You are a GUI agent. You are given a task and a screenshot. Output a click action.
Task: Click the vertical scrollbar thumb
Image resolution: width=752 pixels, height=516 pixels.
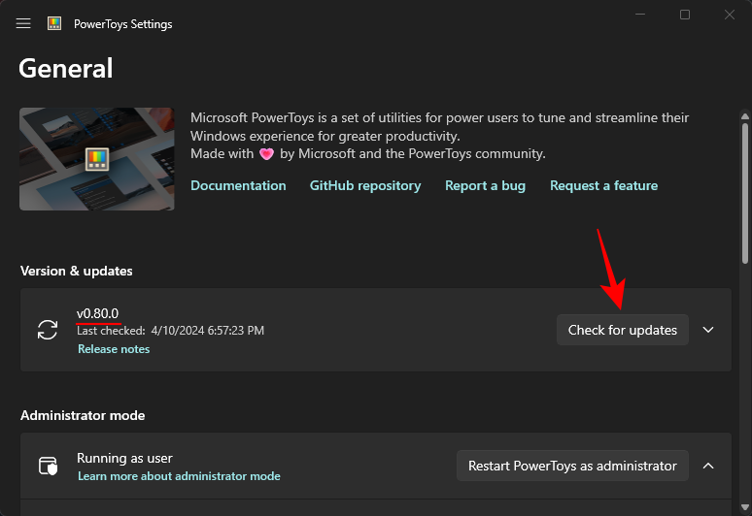pos(745,193)
